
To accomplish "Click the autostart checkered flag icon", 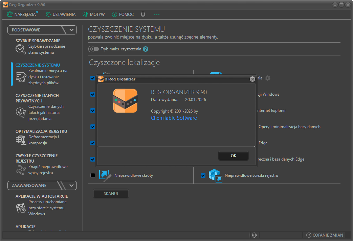I will click(x=21, y=208).
